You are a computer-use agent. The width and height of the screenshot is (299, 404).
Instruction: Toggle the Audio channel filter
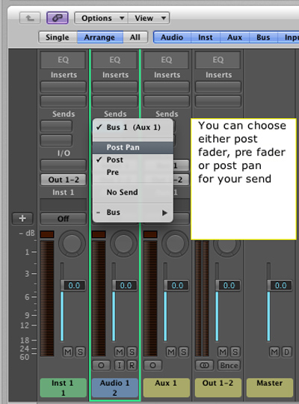[172, 37]
